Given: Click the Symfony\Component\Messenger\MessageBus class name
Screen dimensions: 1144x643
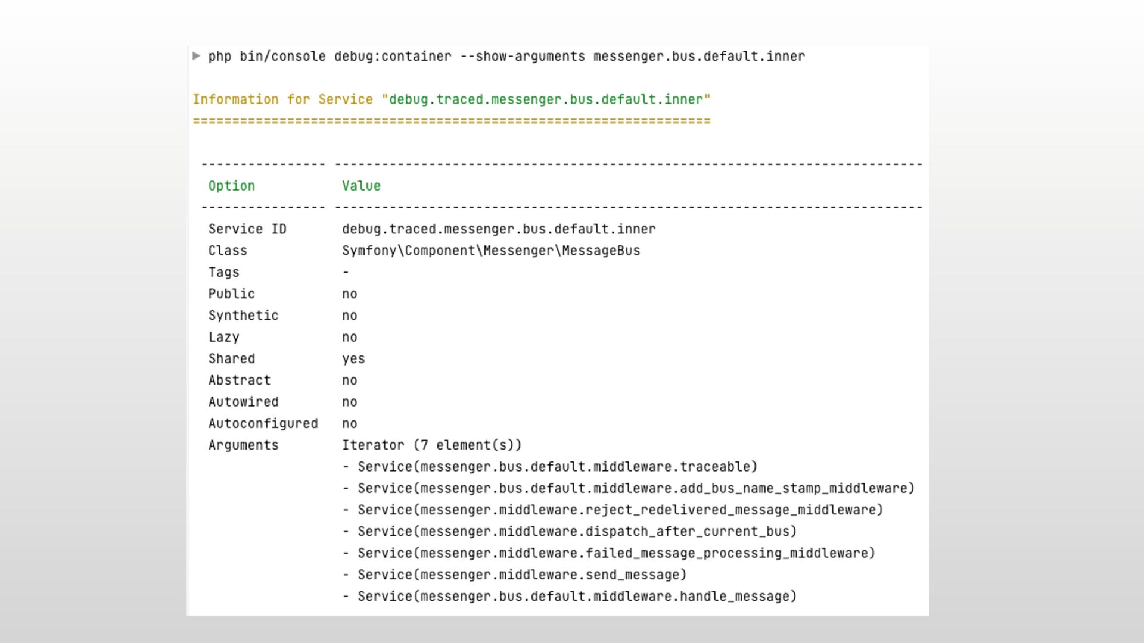Looking at the screenshot, I should coord(490,251).
